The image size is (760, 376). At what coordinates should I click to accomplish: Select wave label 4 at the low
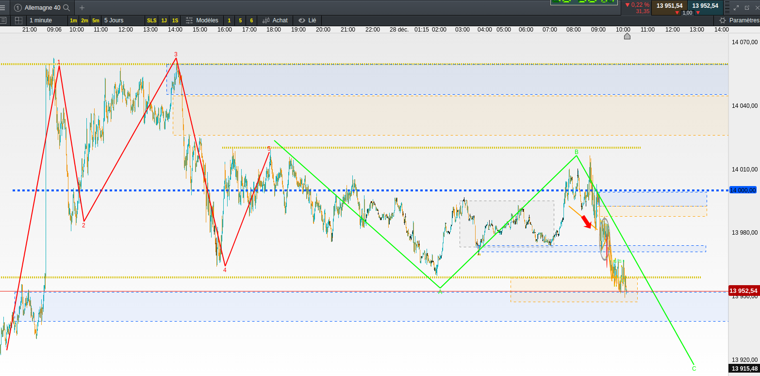click(x=225, y=269)
